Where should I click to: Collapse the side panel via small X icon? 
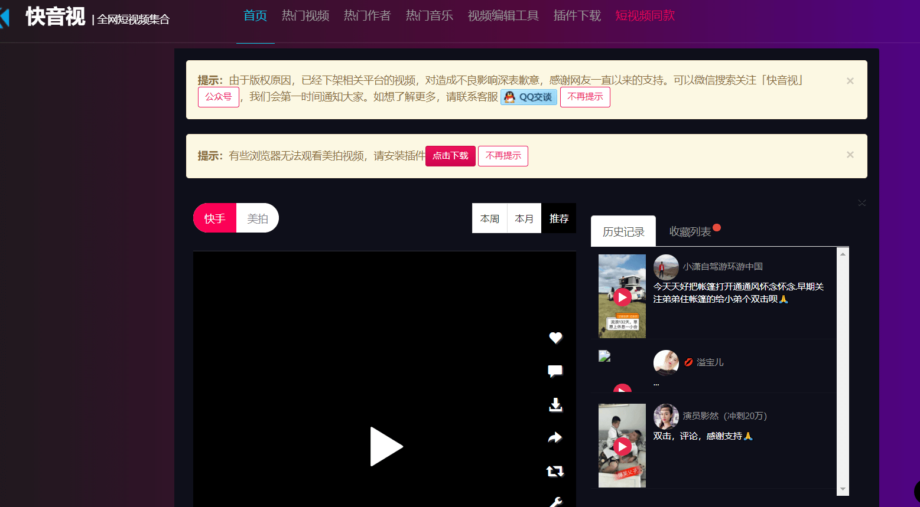tap(862, 203)
